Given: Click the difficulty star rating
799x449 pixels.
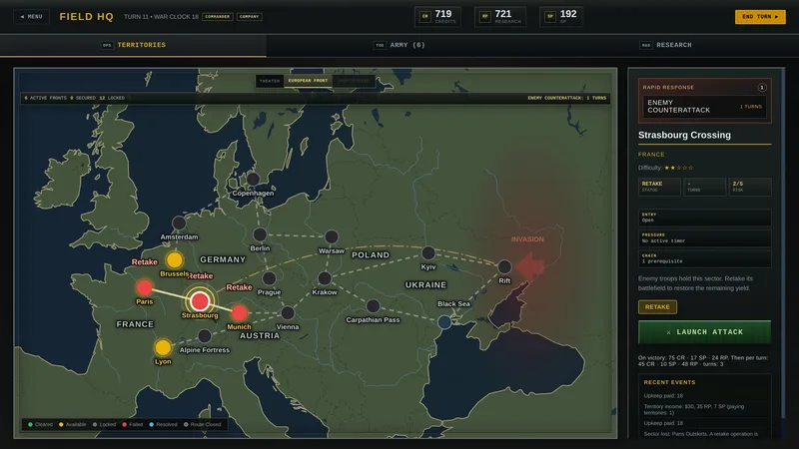Looking at the screenshot, I should [678, 168].
